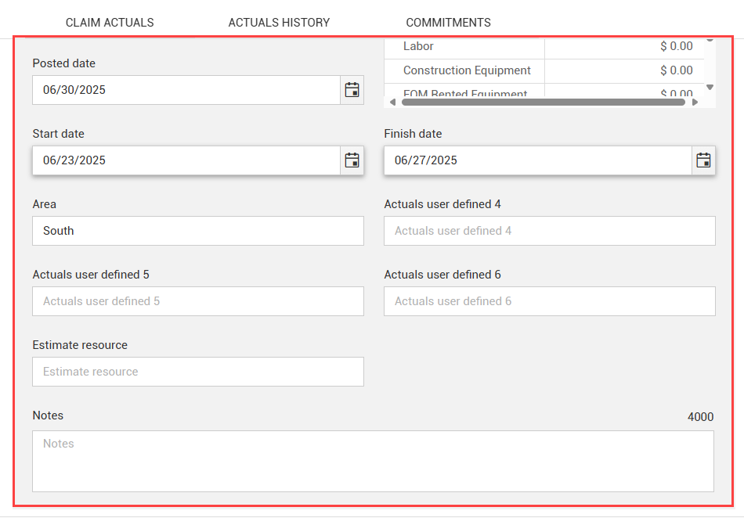The width and height of the screenshot is (744, 518).
Task: Click the table's scroll-right arrow
Action: (695, 102)
